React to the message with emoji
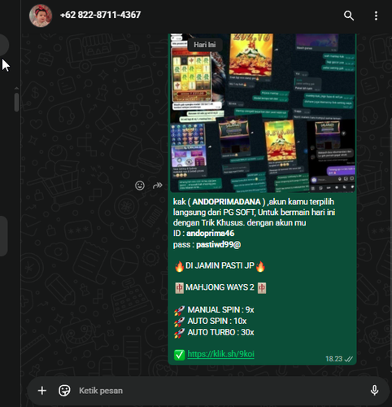 (x=140, y=186)
